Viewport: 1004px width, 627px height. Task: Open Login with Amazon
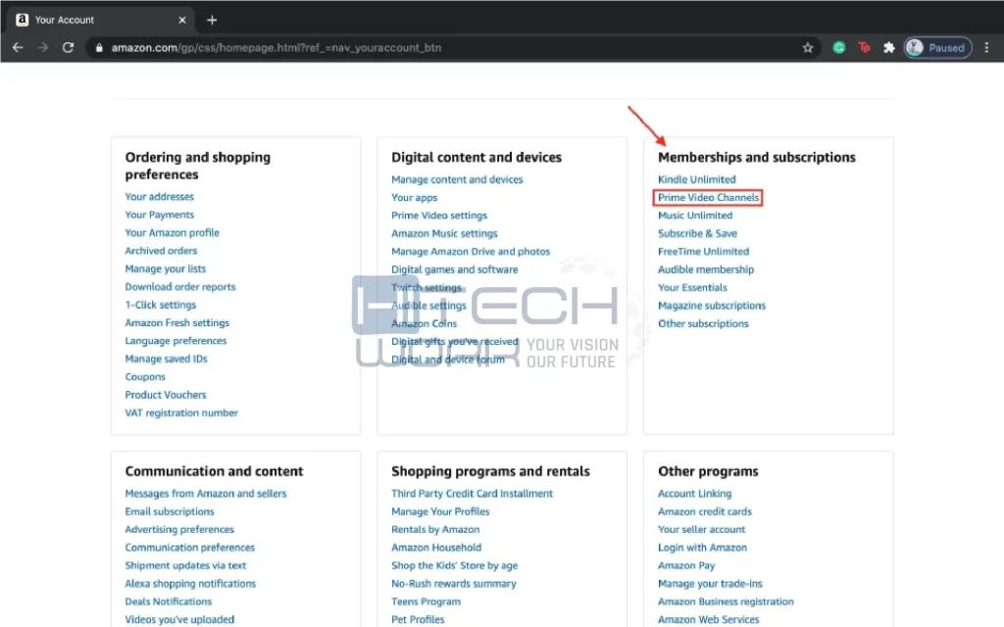[x=702, y=547]
